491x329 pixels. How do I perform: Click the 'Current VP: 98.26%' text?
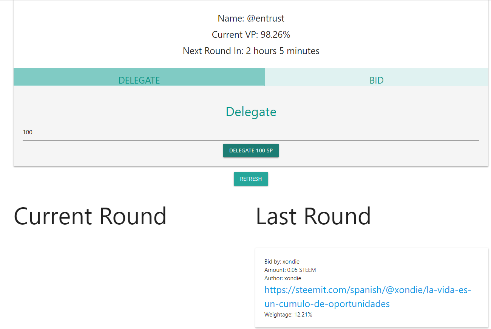point(251,34)
